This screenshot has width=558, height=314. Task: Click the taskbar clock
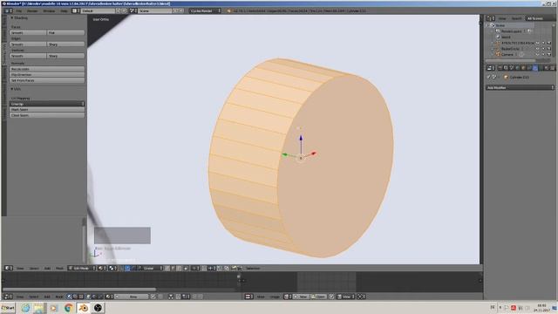[x=541, y=308]
